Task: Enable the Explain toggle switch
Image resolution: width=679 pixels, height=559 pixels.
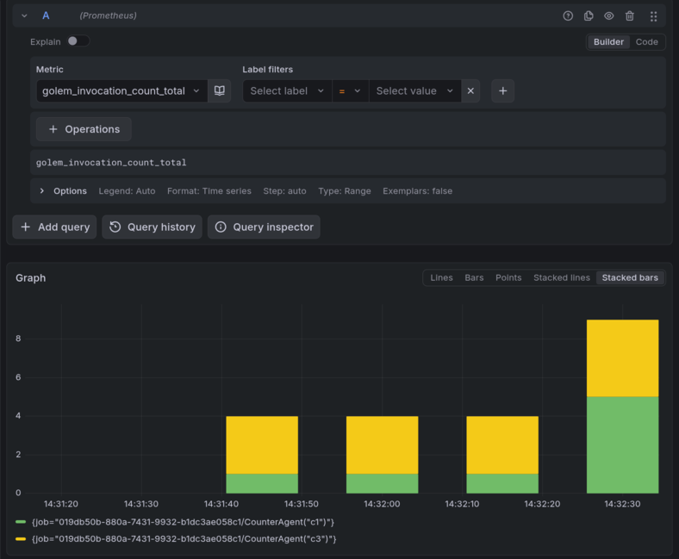Action: (x=78, y=41)
